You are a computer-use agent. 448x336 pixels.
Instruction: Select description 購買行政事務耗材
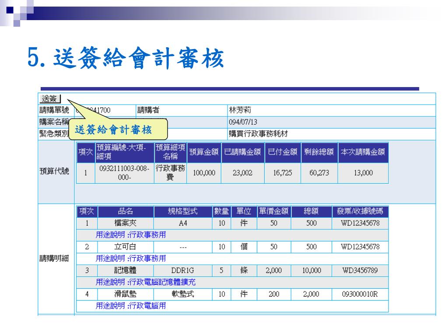[258, 134]
